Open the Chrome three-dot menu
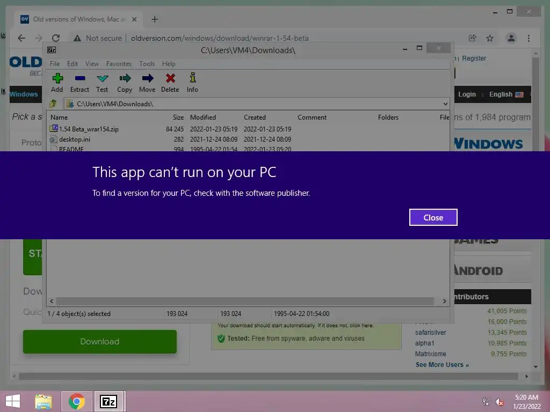 pos(529,38)
